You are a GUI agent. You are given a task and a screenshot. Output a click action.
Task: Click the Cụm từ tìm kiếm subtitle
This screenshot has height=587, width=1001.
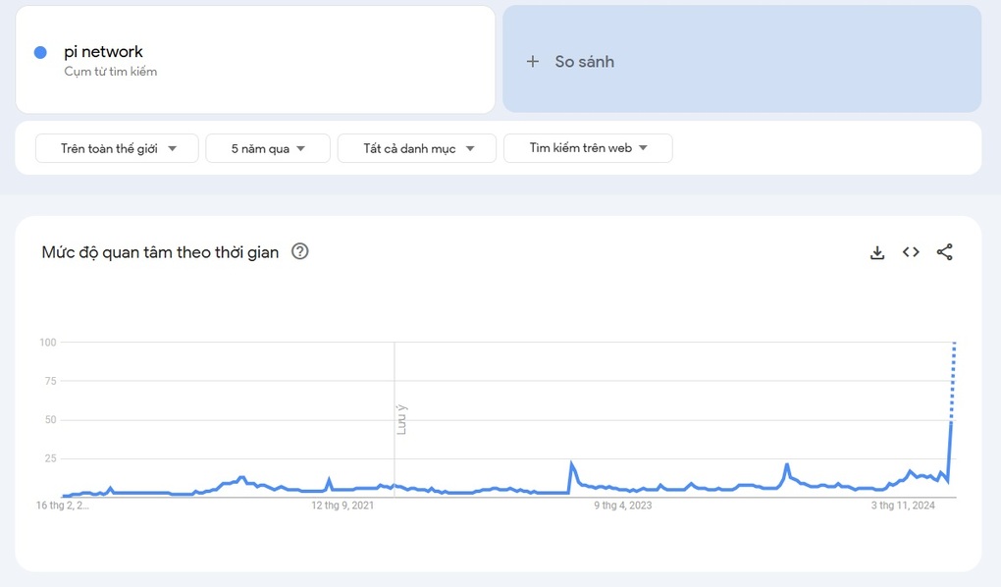(x=111, y=72)
